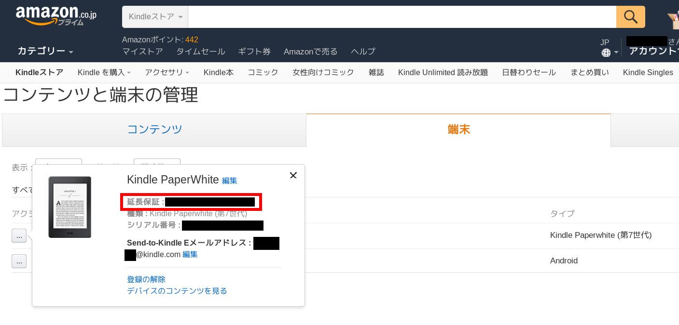Go to ギフト券 page
The height and width of the screenshot is (325, 679).
click(x=254, y=52)
